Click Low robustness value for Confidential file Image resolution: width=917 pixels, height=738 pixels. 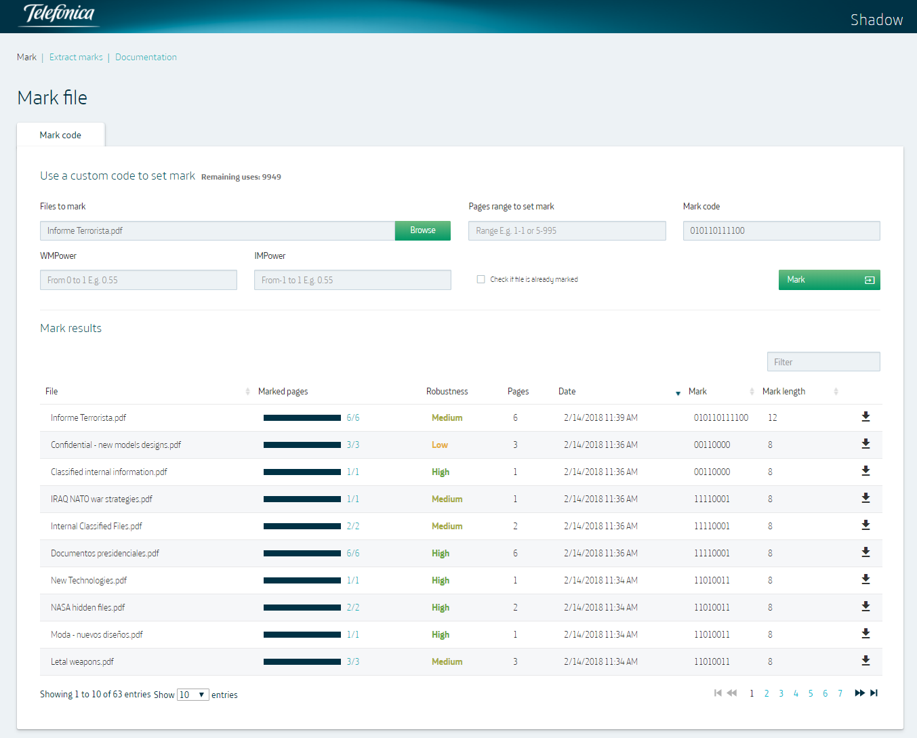(x=440, y=445)
